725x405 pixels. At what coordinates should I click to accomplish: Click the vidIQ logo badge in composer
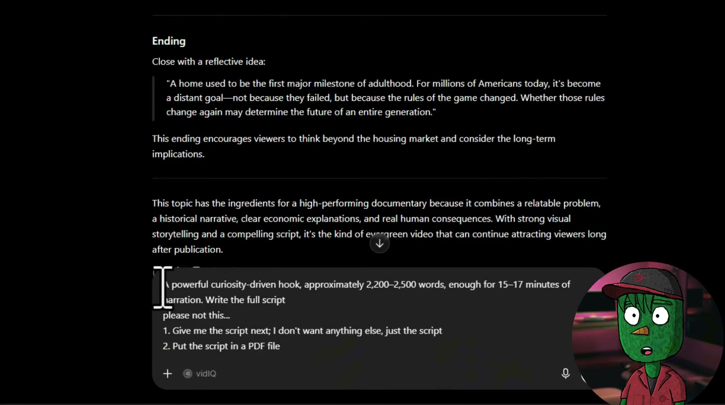point(187,374)
